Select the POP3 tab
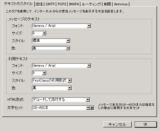 62,4
